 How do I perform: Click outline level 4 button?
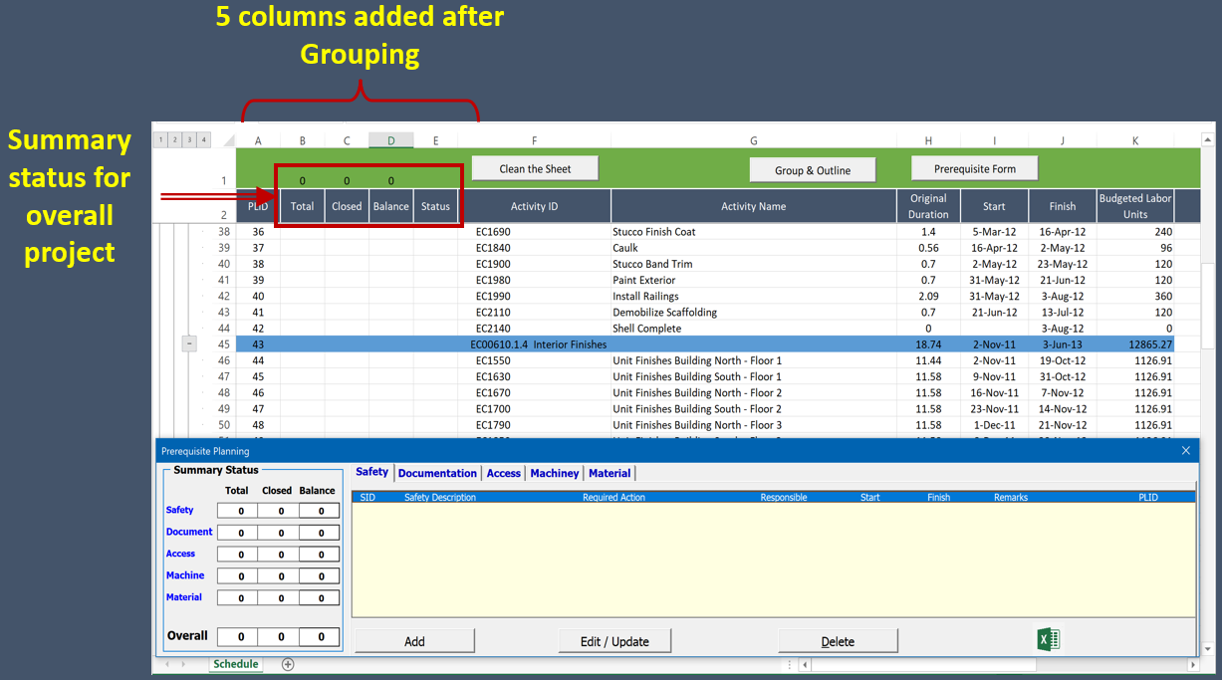coord(203,140)
